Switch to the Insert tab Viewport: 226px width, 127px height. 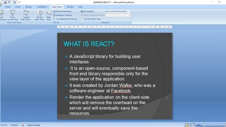tap(18, 7)
